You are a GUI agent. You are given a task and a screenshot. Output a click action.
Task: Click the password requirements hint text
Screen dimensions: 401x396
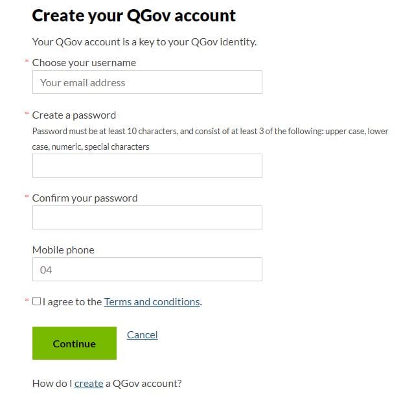tap(210, 139)
